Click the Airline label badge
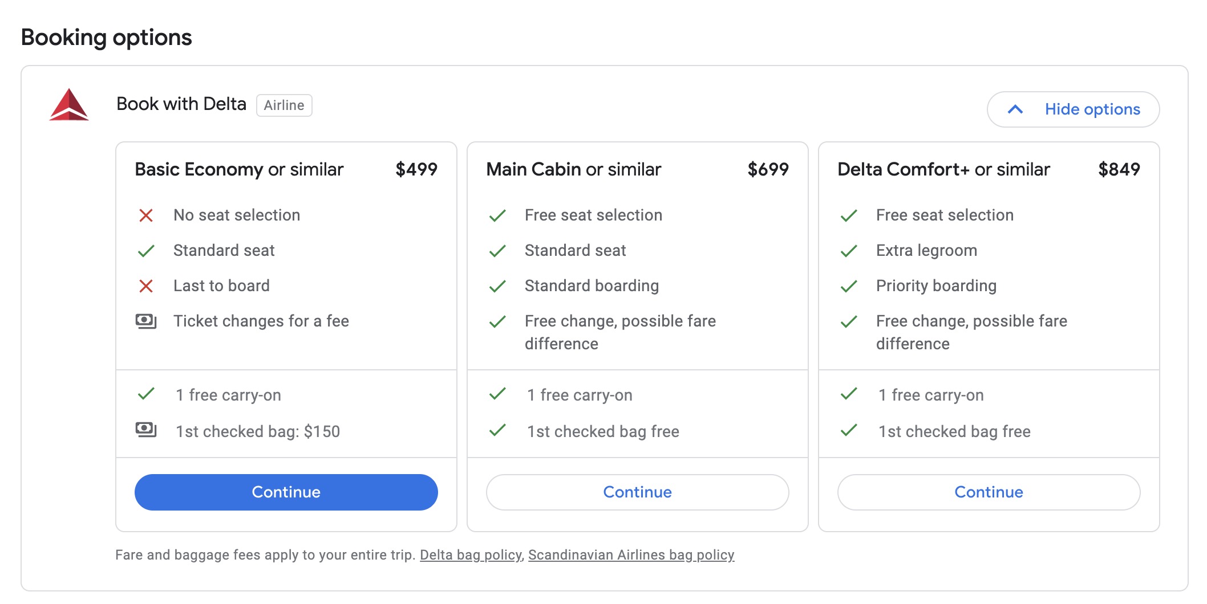1207x604 pixels. pos(283,105)
